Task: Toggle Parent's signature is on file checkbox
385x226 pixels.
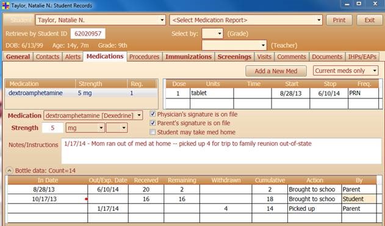Action: pyautogui.click(x=153, y=123)
